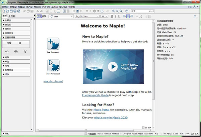Check the 'Do not' checkbox
This screenshot has height=137, width=201.
tap(143, 128)
